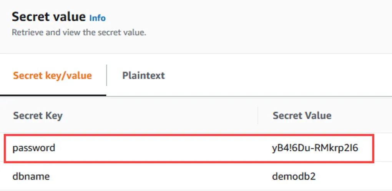The height and width of the screenshot is (191, 392).
Task: Click the password value yB4!6Du-RMkrp2I6
Action: 315,148
